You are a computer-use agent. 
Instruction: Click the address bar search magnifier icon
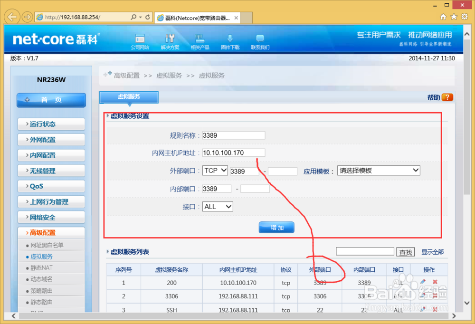coord(133,17)
